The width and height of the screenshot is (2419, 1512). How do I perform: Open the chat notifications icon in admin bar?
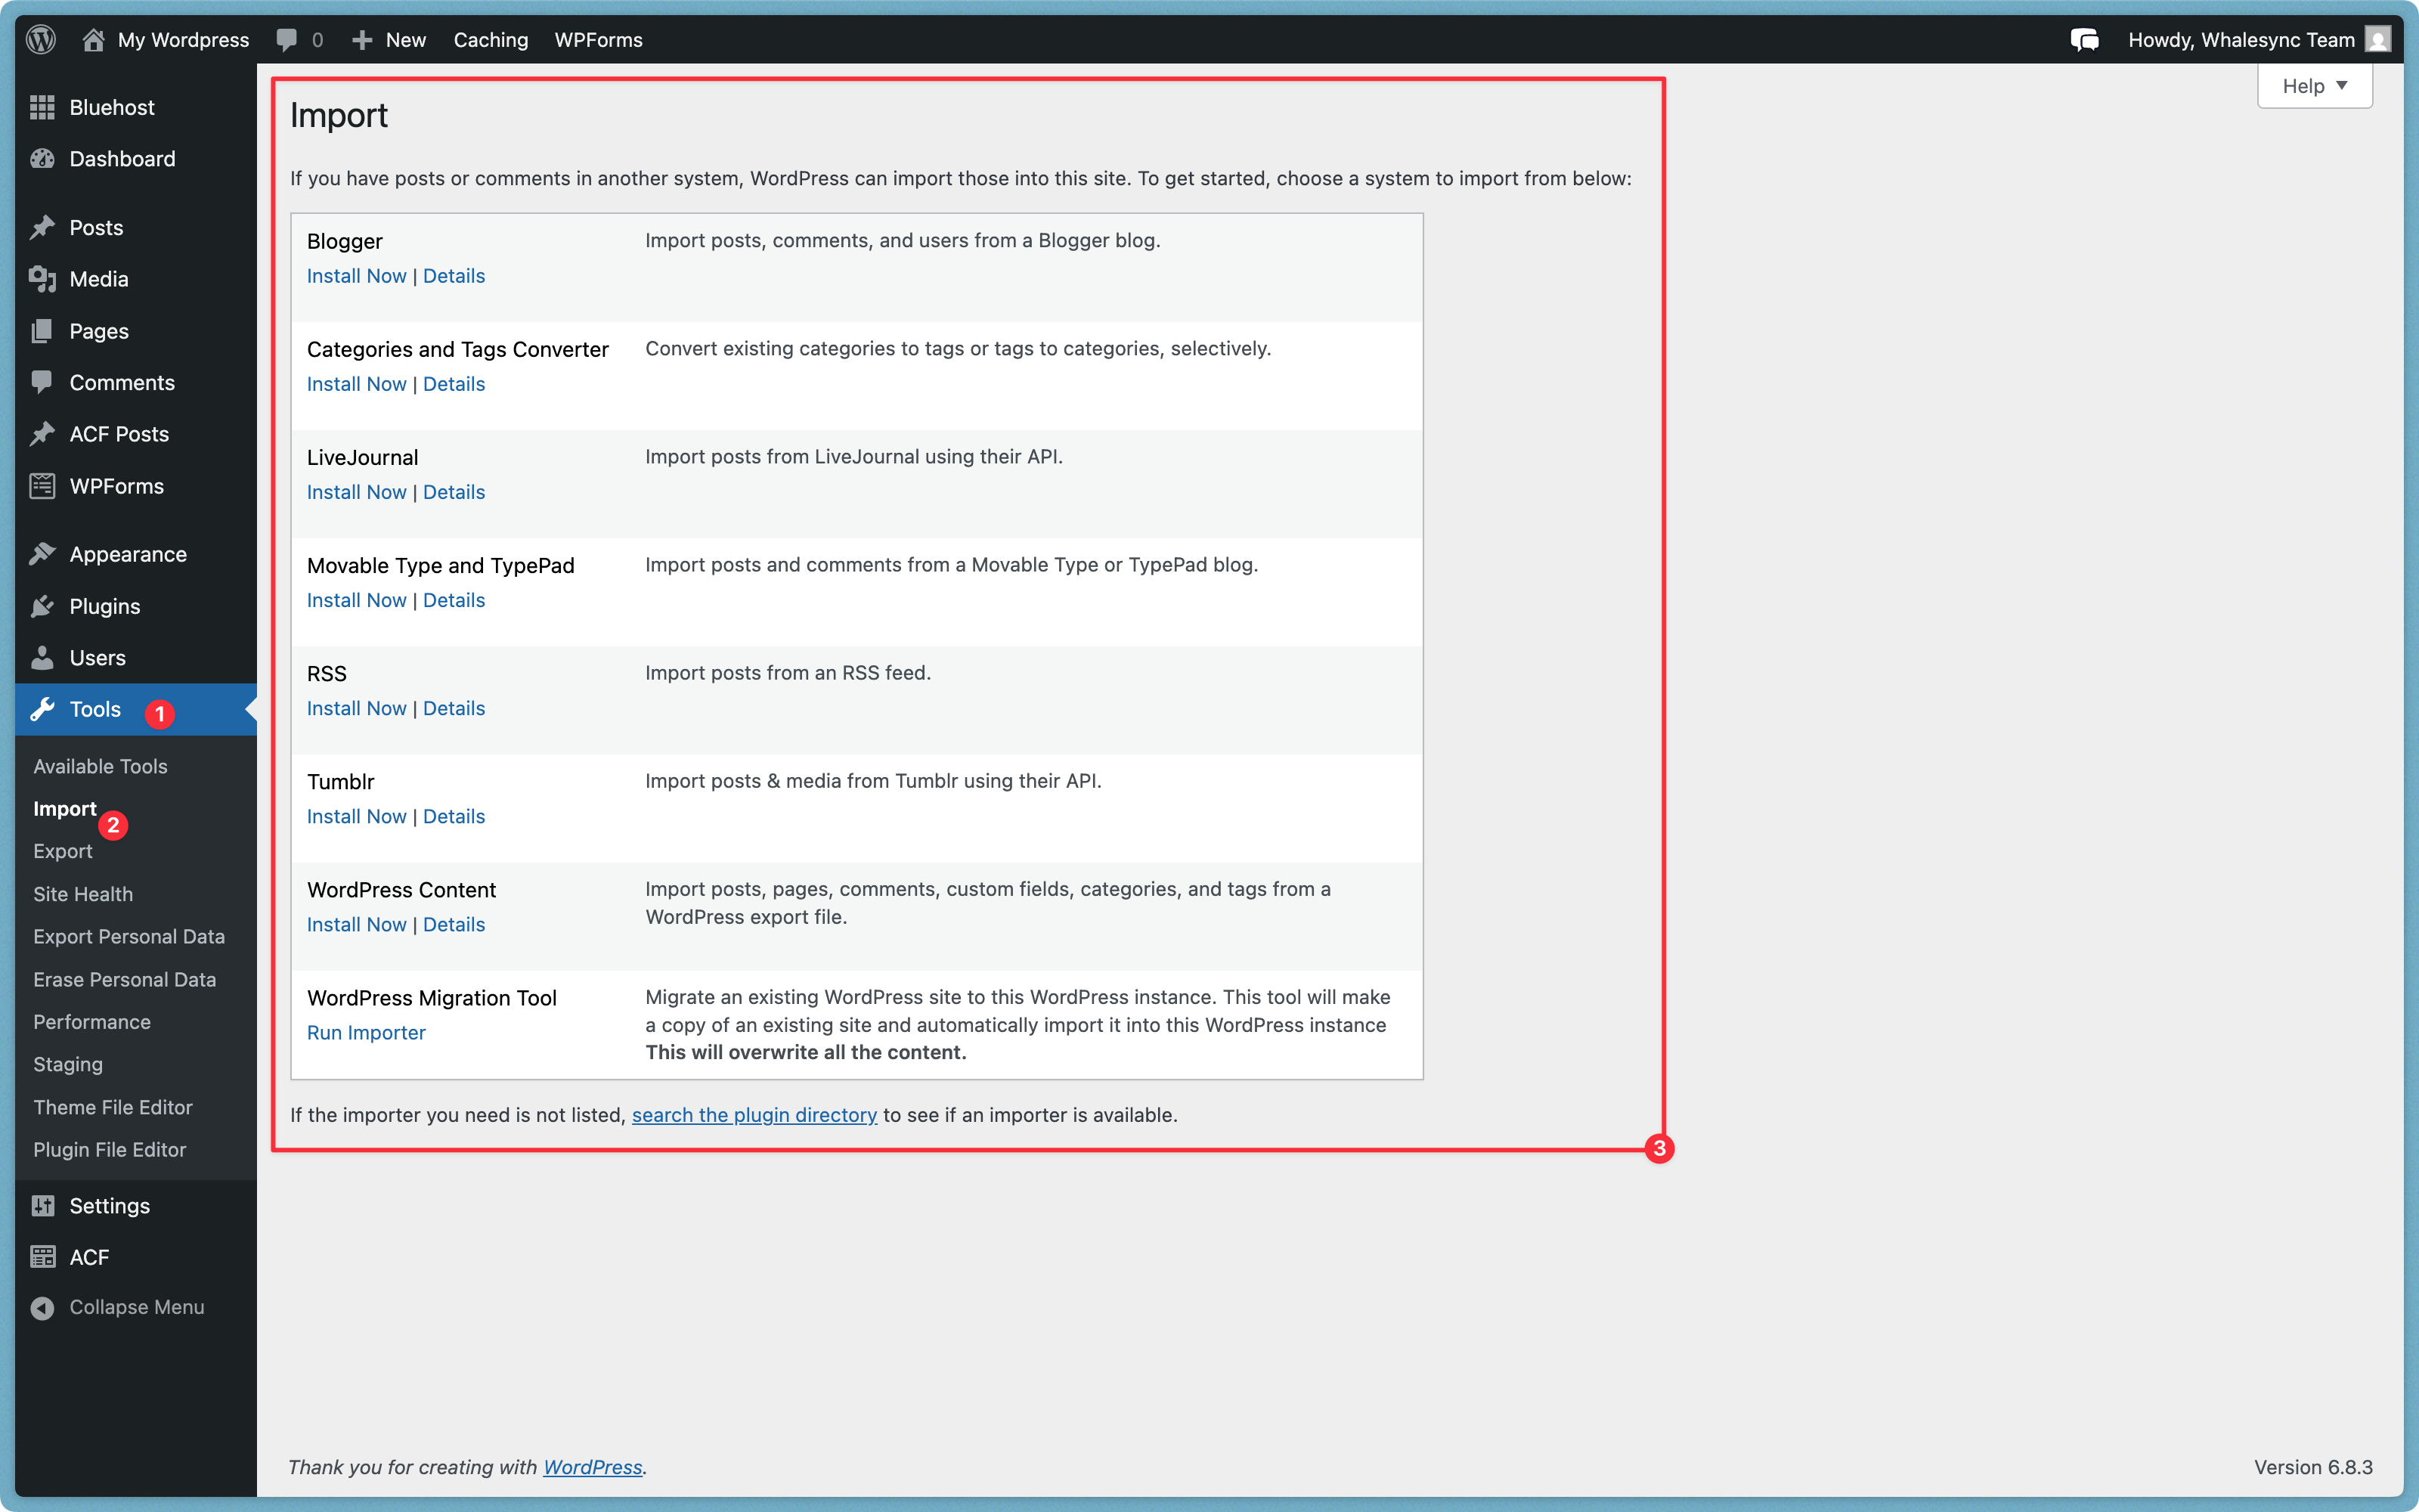pos(2084,40)
